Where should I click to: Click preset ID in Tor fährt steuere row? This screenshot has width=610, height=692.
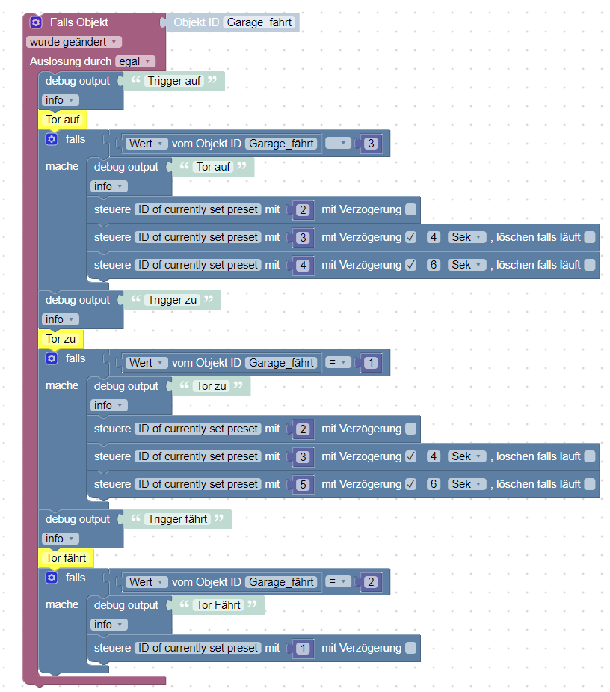point(198,649)
